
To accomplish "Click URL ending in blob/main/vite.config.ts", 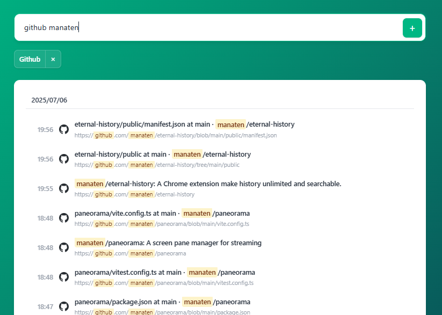I will click(162, 224).
